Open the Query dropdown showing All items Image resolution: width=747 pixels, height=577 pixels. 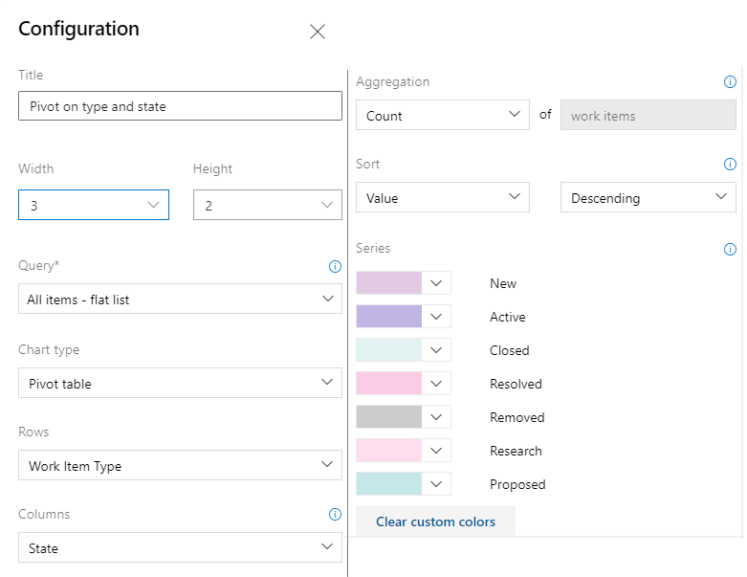[x=180, y=299]
